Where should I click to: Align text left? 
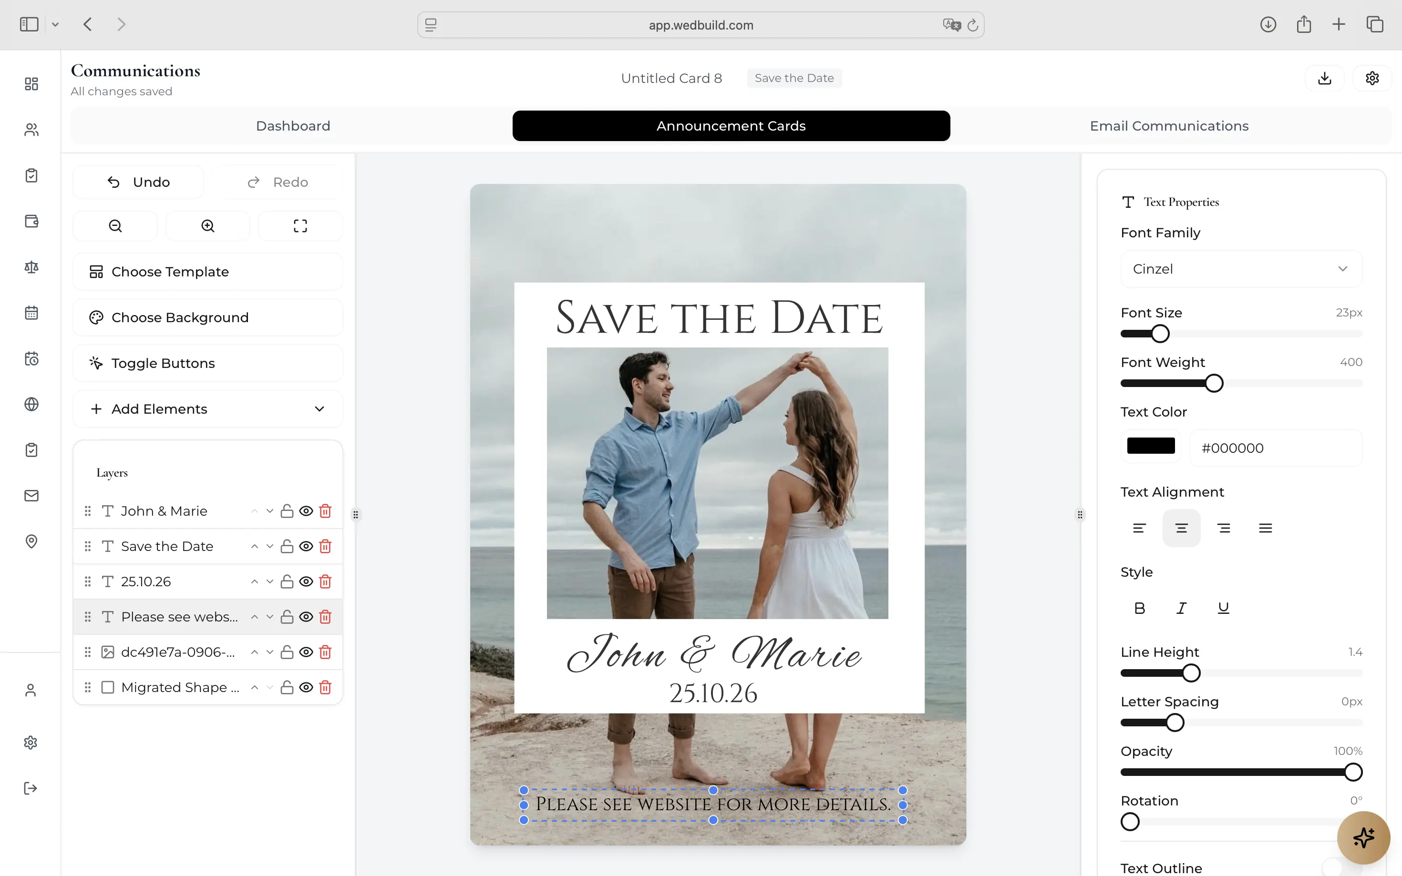coord(1139,529)
